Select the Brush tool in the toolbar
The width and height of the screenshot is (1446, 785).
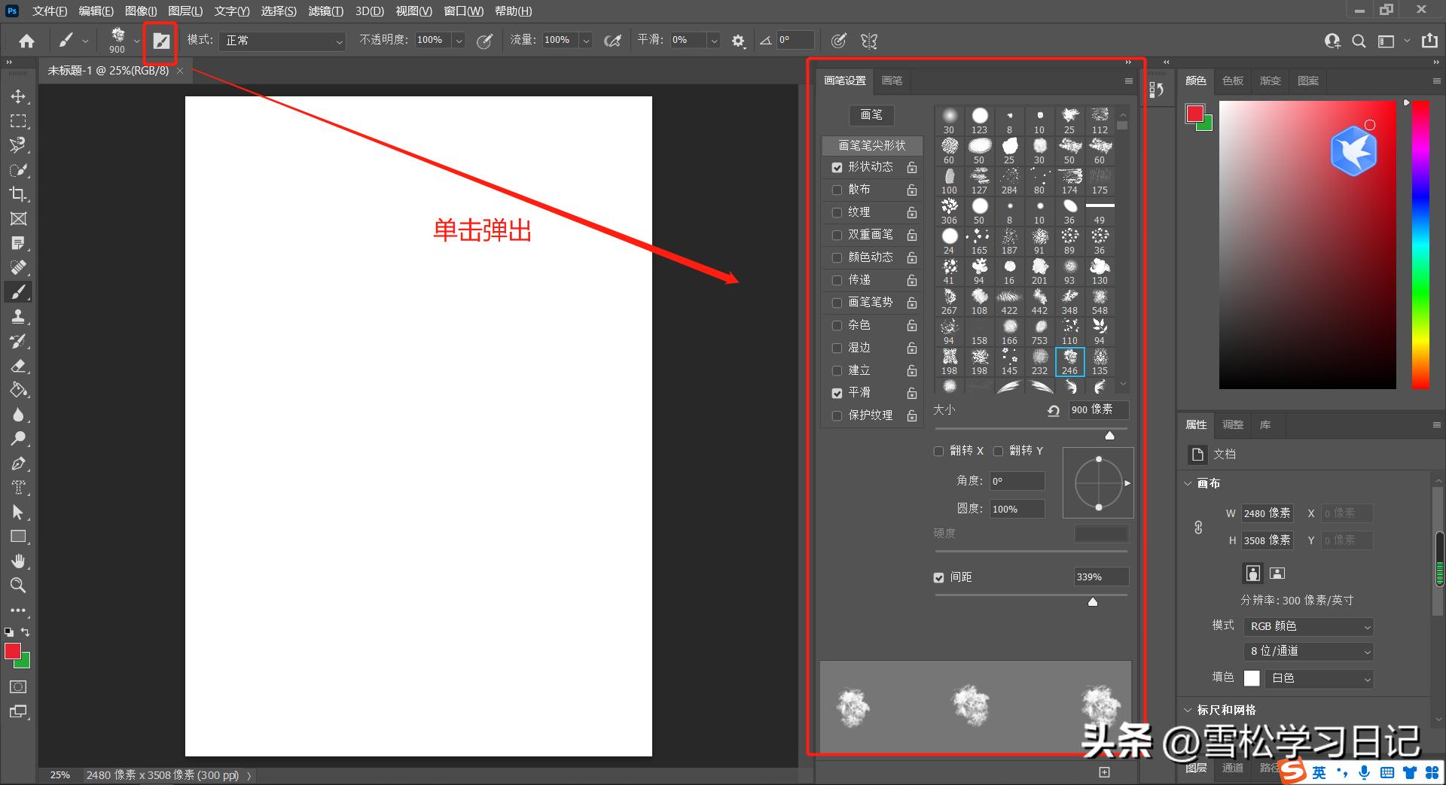tap(18, 292)
